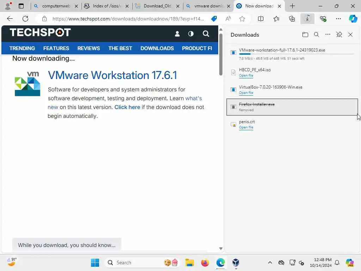The width and height of the screenshot is (361, 271).
Task: Close the Downloads panel
Action: pos(350,35)
